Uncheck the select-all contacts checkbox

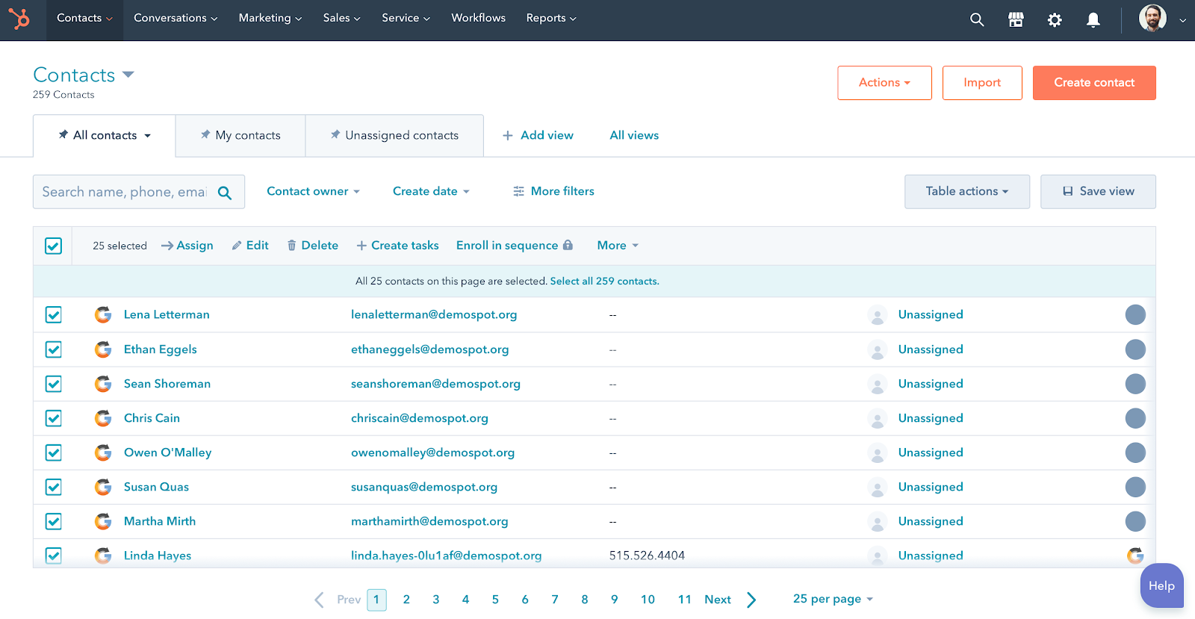pos(54,246)
